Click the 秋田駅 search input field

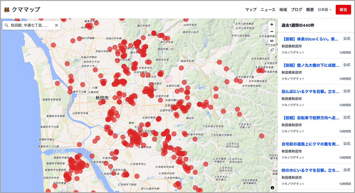coord(30,25)
